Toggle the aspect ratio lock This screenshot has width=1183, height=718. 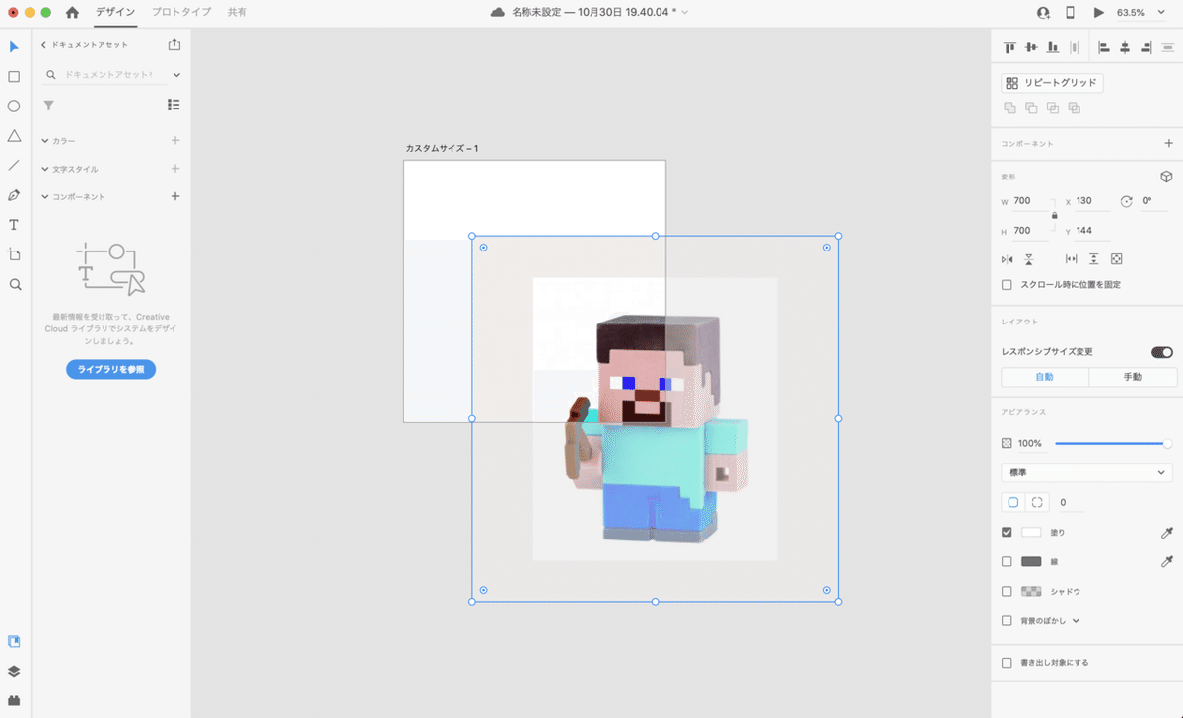click(1054, 215)
